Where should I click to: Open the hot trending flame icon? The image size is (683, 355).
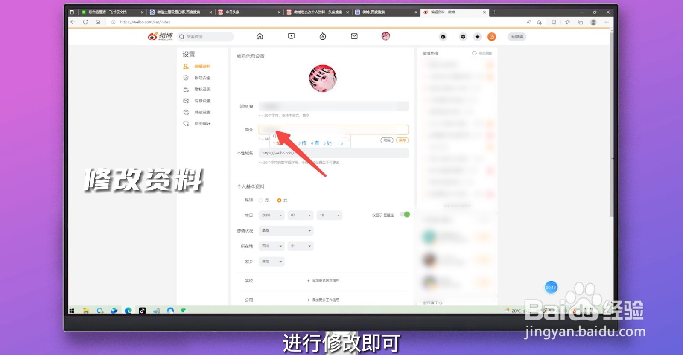[x=323, y=36]
